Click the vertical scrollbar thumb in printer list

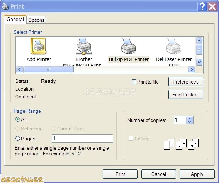click(x=199, y=49)
